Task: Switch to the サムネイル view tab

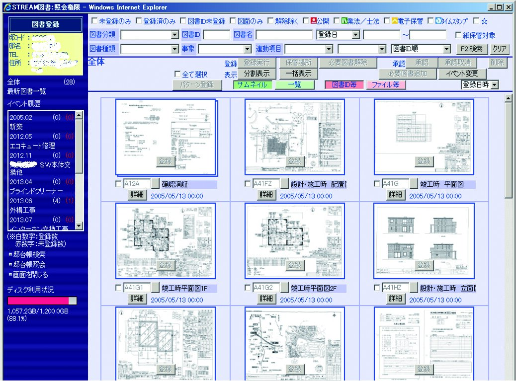Action: [x=252, y=85]
